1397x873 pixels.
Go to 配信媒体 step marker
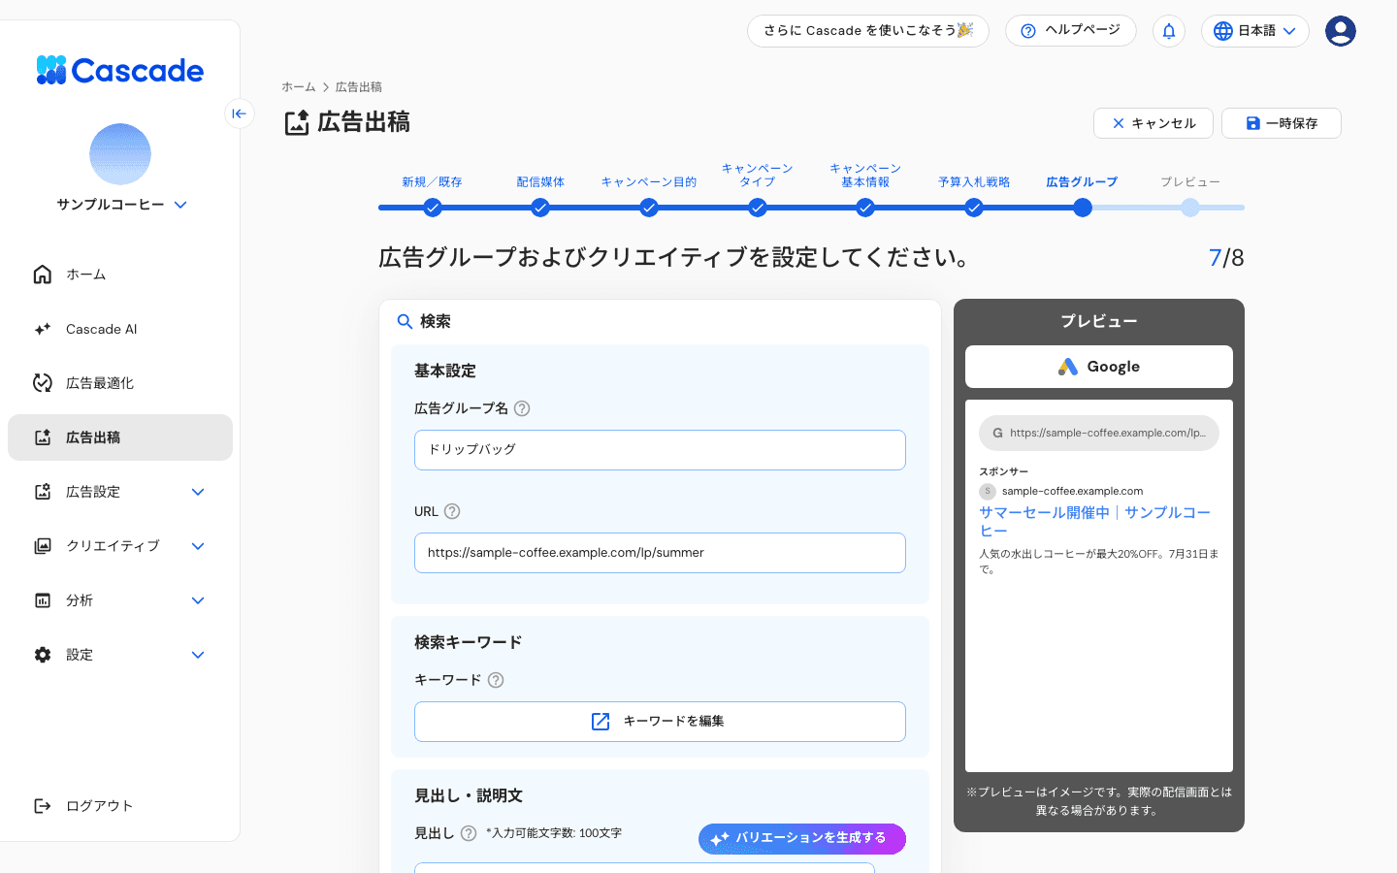coord(540,208)
